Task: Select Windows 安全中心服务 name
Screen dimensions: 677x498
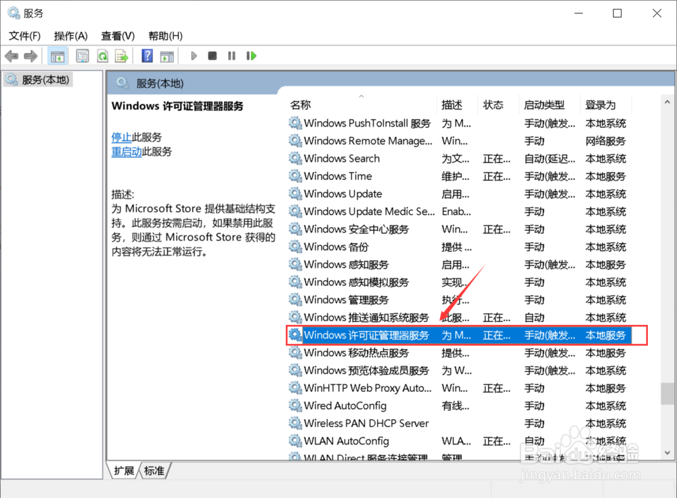Action: (x=356, y=229)
